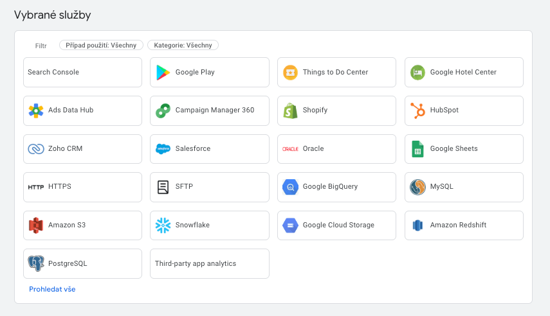Viewport: 550px width, 316px height.
Task: Pick the Google Sheets icon
Action: (417, 149)
